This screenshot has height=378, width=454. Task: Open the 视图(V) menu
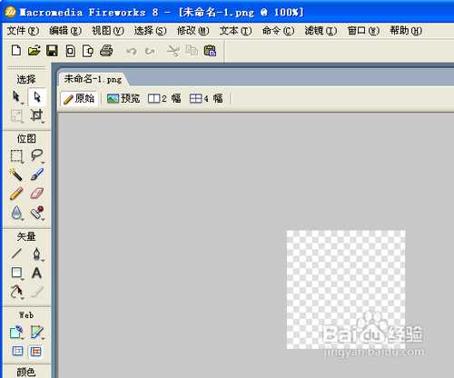108,31
